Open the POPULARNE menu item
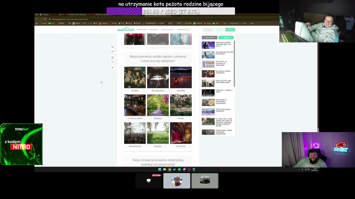The image size is (355, 199). 142,30
